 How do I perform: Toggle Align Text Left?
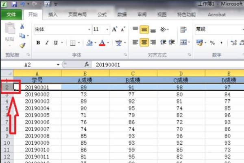pos(135,42)
